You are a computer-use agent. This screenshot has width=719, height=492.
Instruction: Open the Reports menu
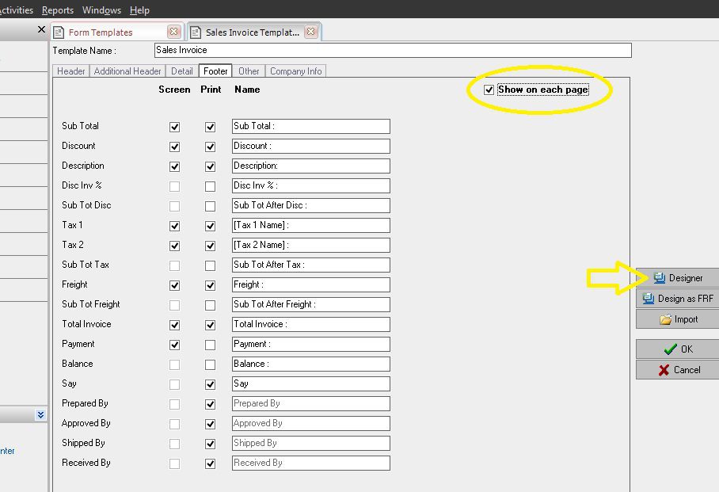coord(58,10)
